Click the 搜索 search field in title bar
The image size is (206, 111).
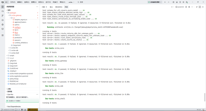click(x=80, y=2)
